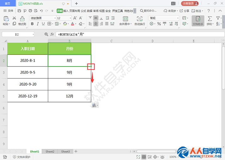Apply percent style format
The image size is (225, 160).
pos(159,24)
